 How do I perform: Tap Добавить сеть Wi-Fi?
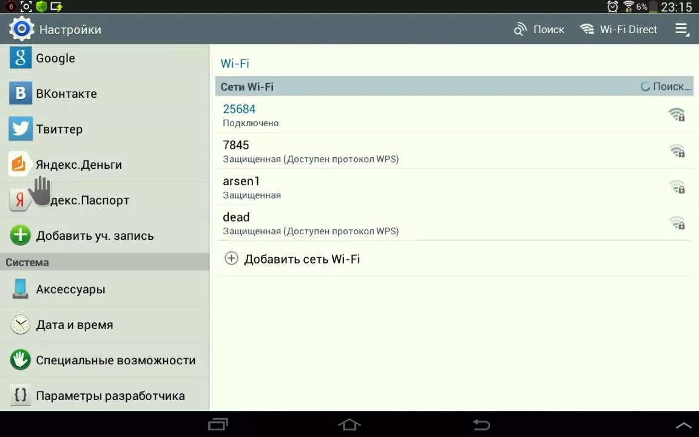click(454, 259)
